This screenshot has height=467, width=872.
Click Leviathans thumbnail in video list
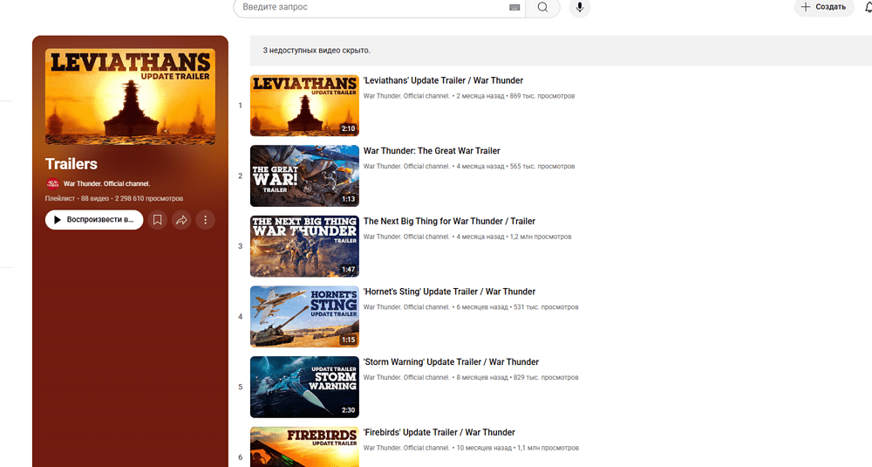[304, 106]
